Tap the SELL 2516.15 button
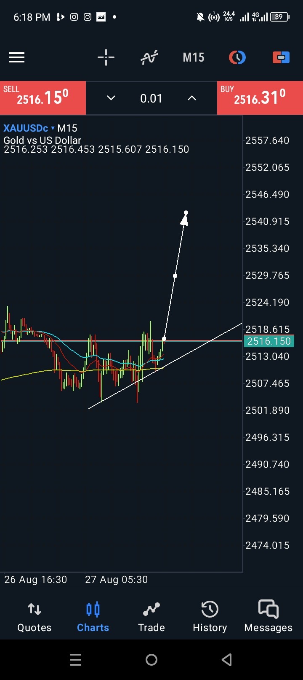The height and width of the screenshot is (680, 303). click(43, 98)
